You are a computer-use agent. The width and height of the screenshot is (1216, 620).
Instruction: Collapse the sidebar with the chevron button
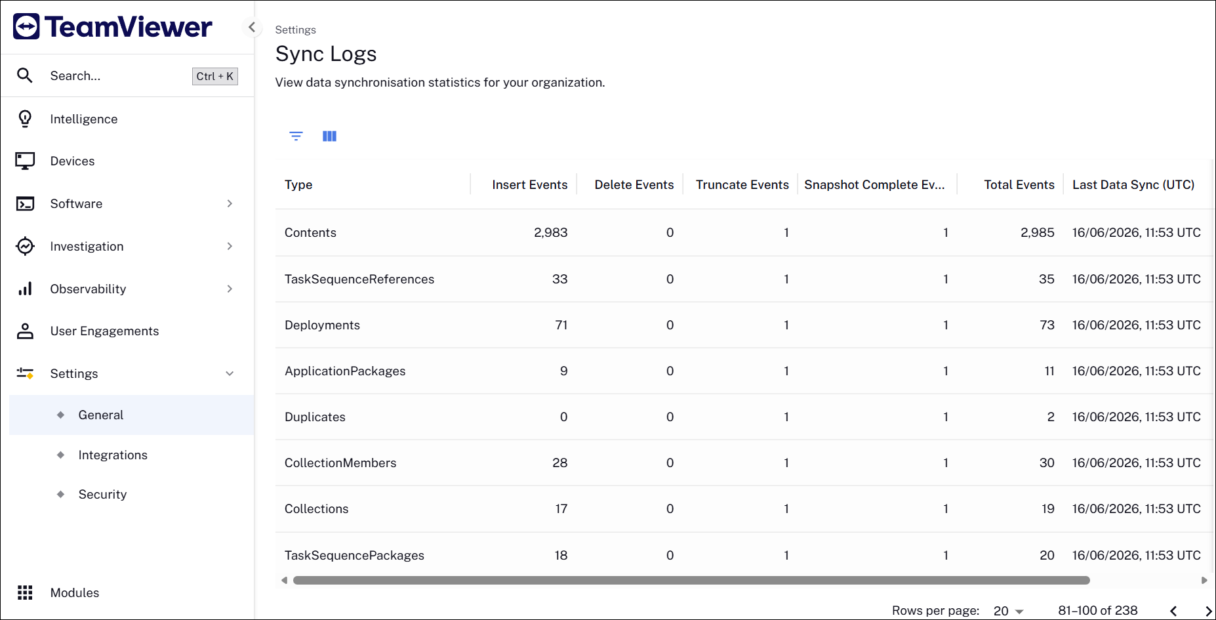click(252, 27)
